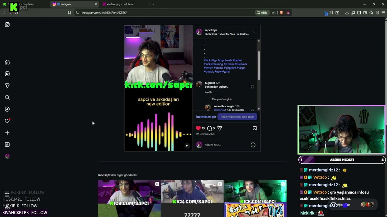Viewport: 387px width, 217px height.
Task: Click the share page icon in address bar
Action: point(274,13)
